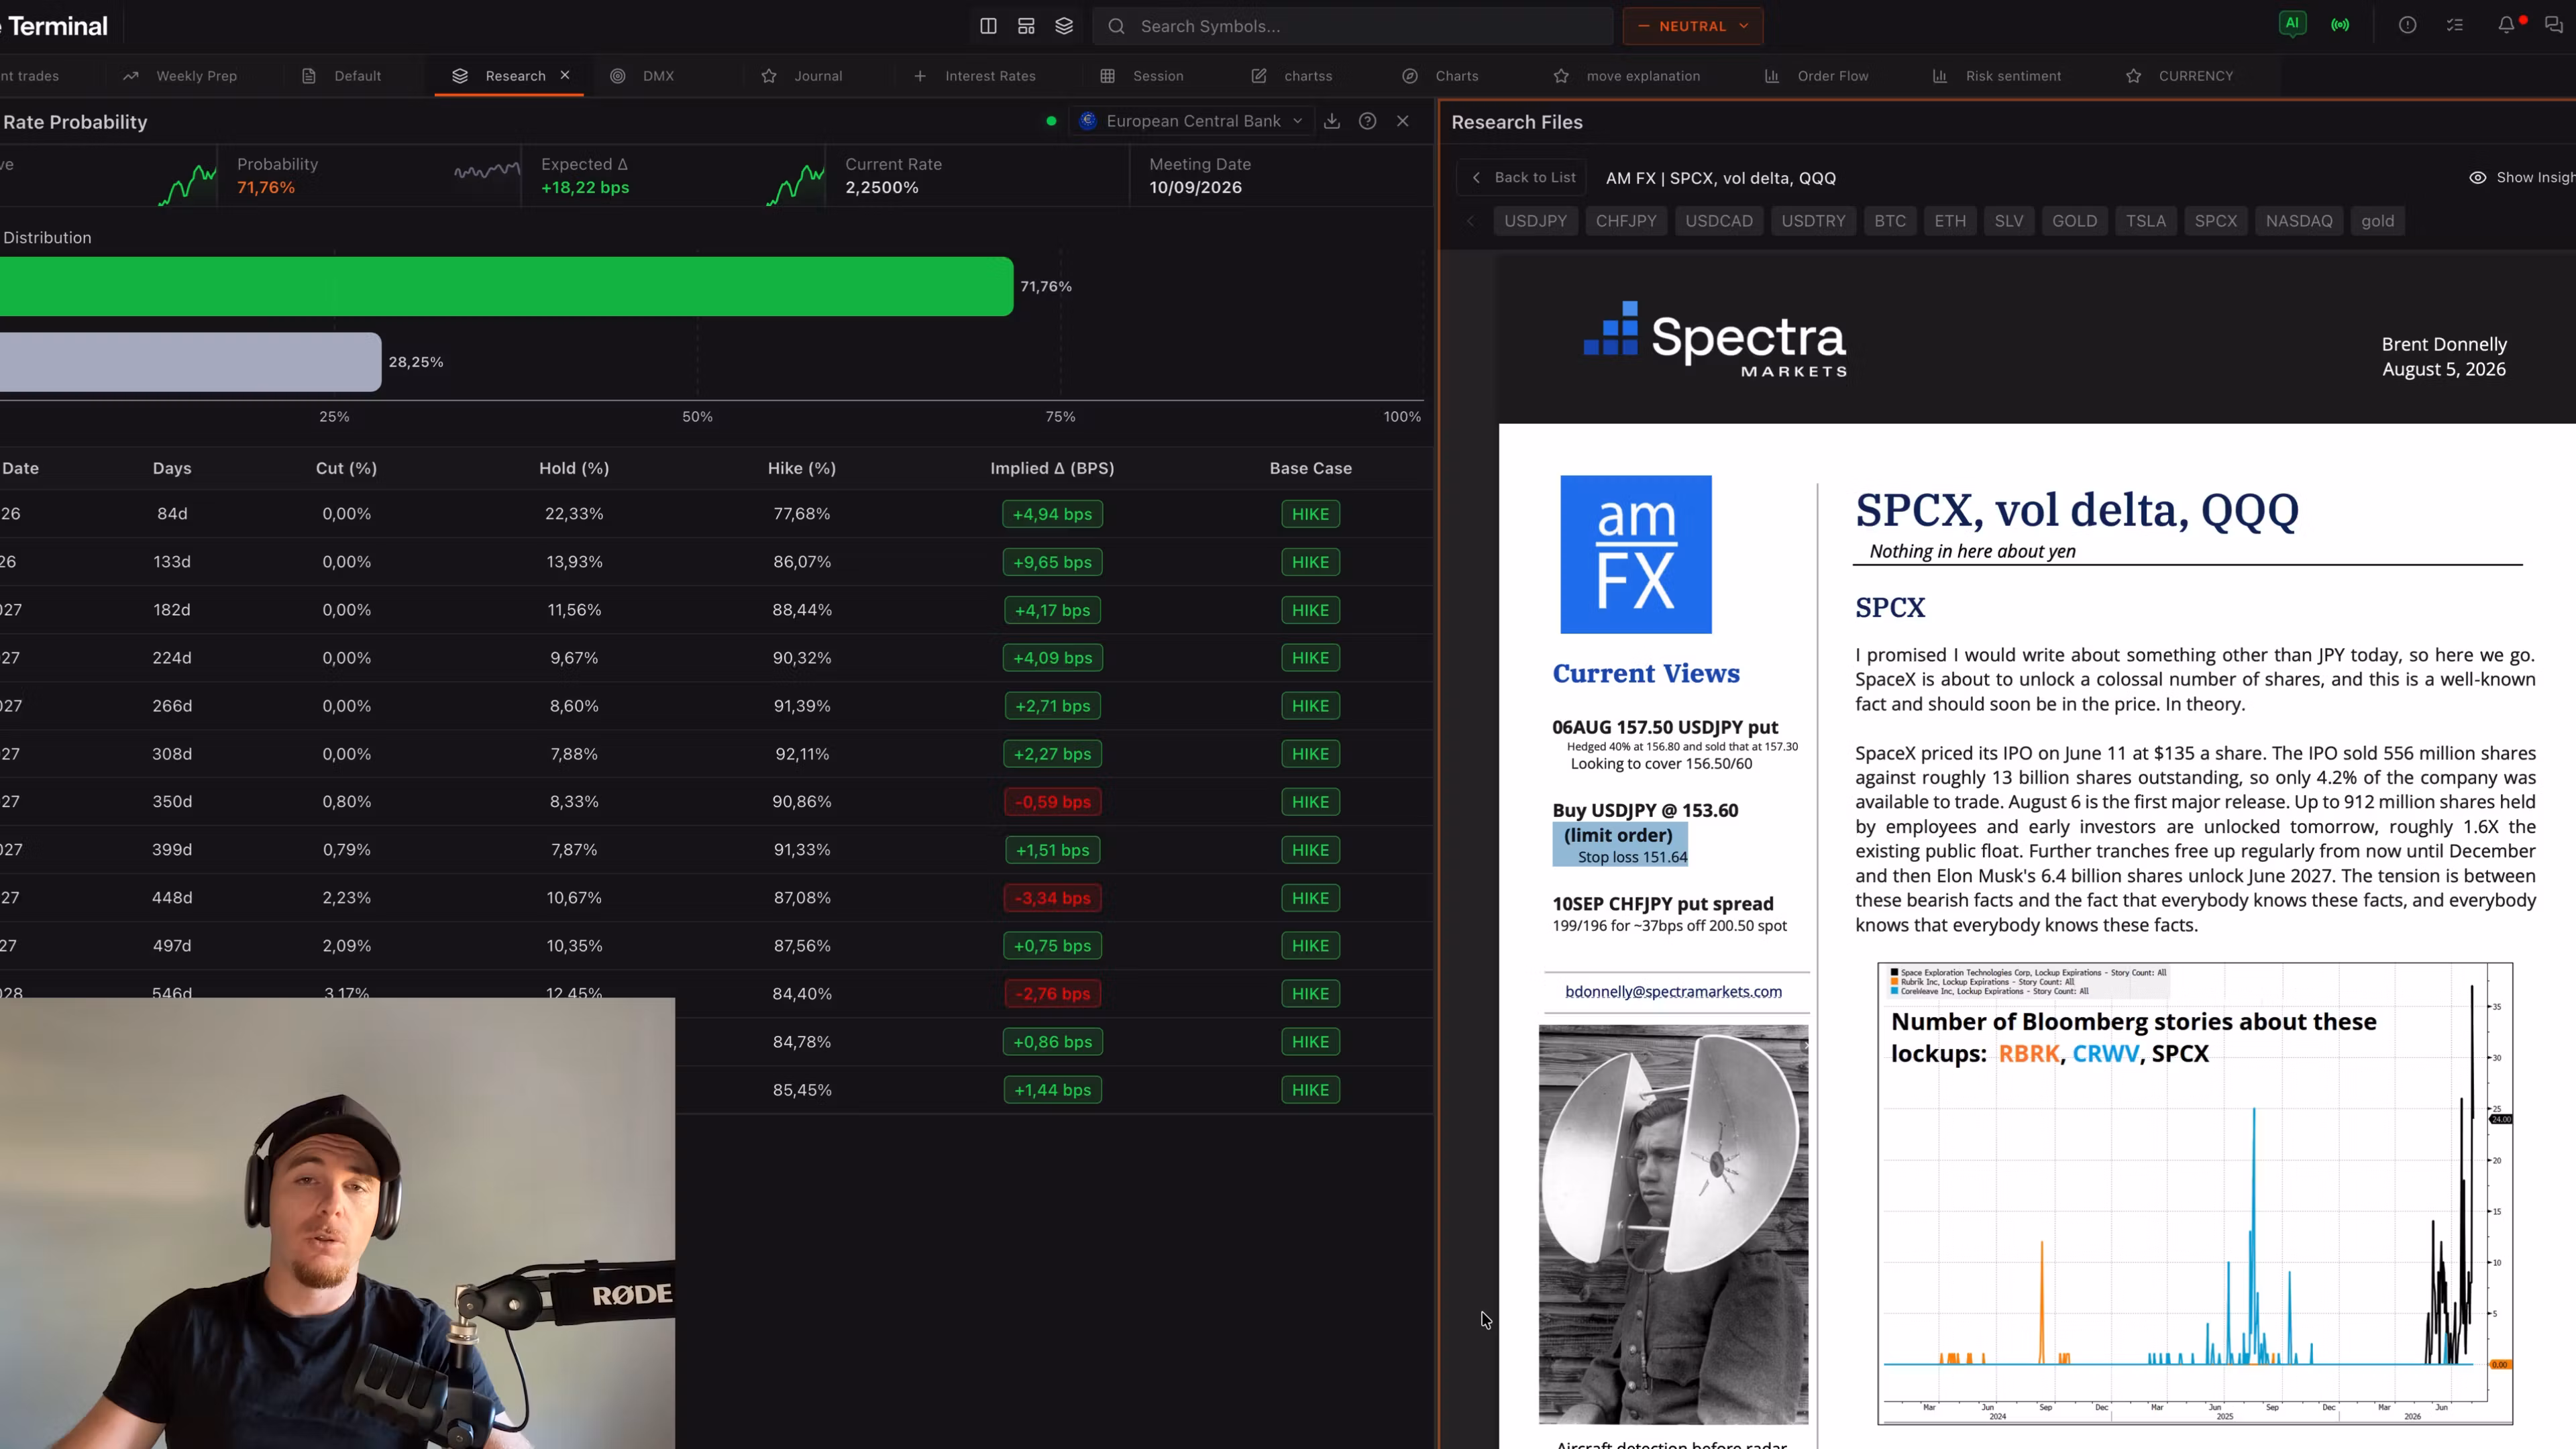Click the blue am FX logo
Screen dimensions: 2576x1449
pos(1636,554)
